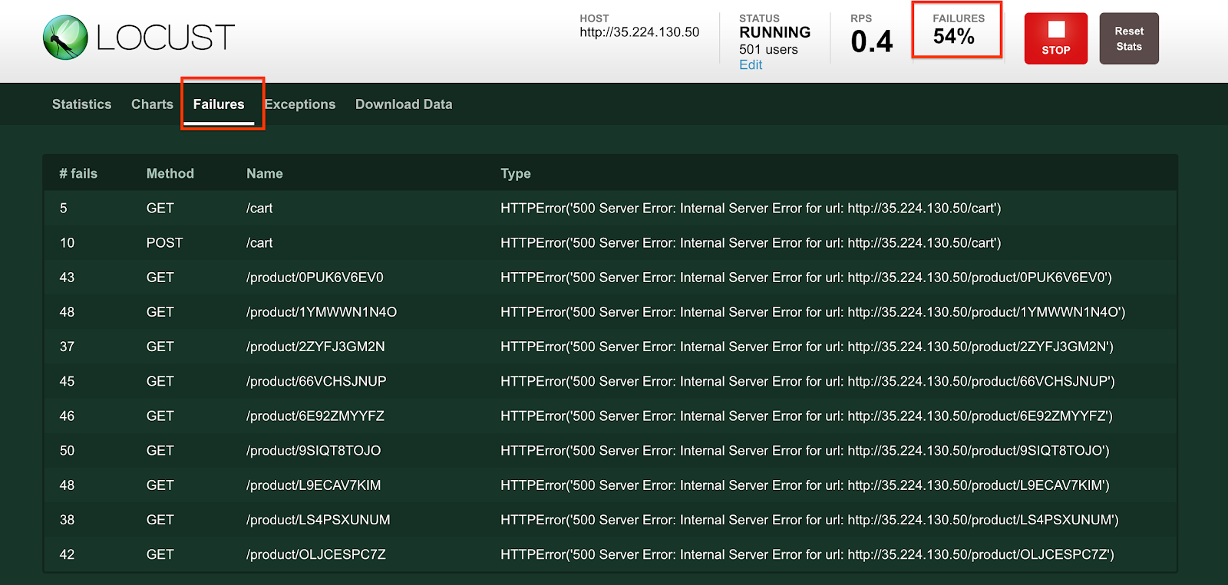Open the Download Data tab
Screen dimensions: 1228x585
404,104
